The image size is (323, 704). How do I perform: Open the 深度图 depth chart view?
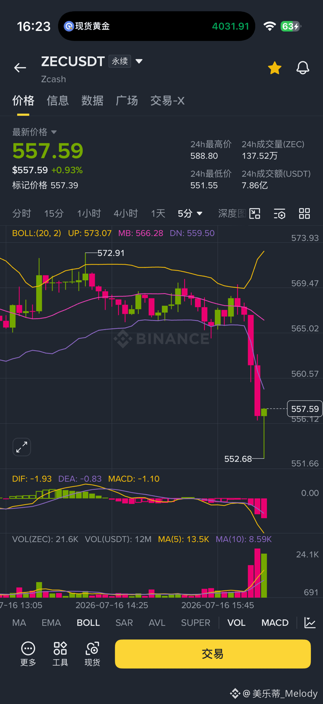tap(232, 213)
